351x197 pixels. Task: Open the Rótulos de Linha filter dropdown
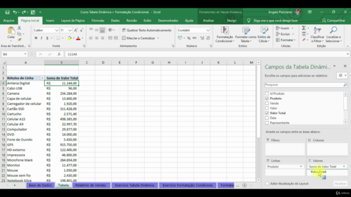[42, 78]
